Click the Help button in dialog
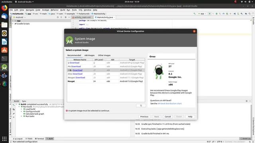255x143 pixels. point(190,116)
